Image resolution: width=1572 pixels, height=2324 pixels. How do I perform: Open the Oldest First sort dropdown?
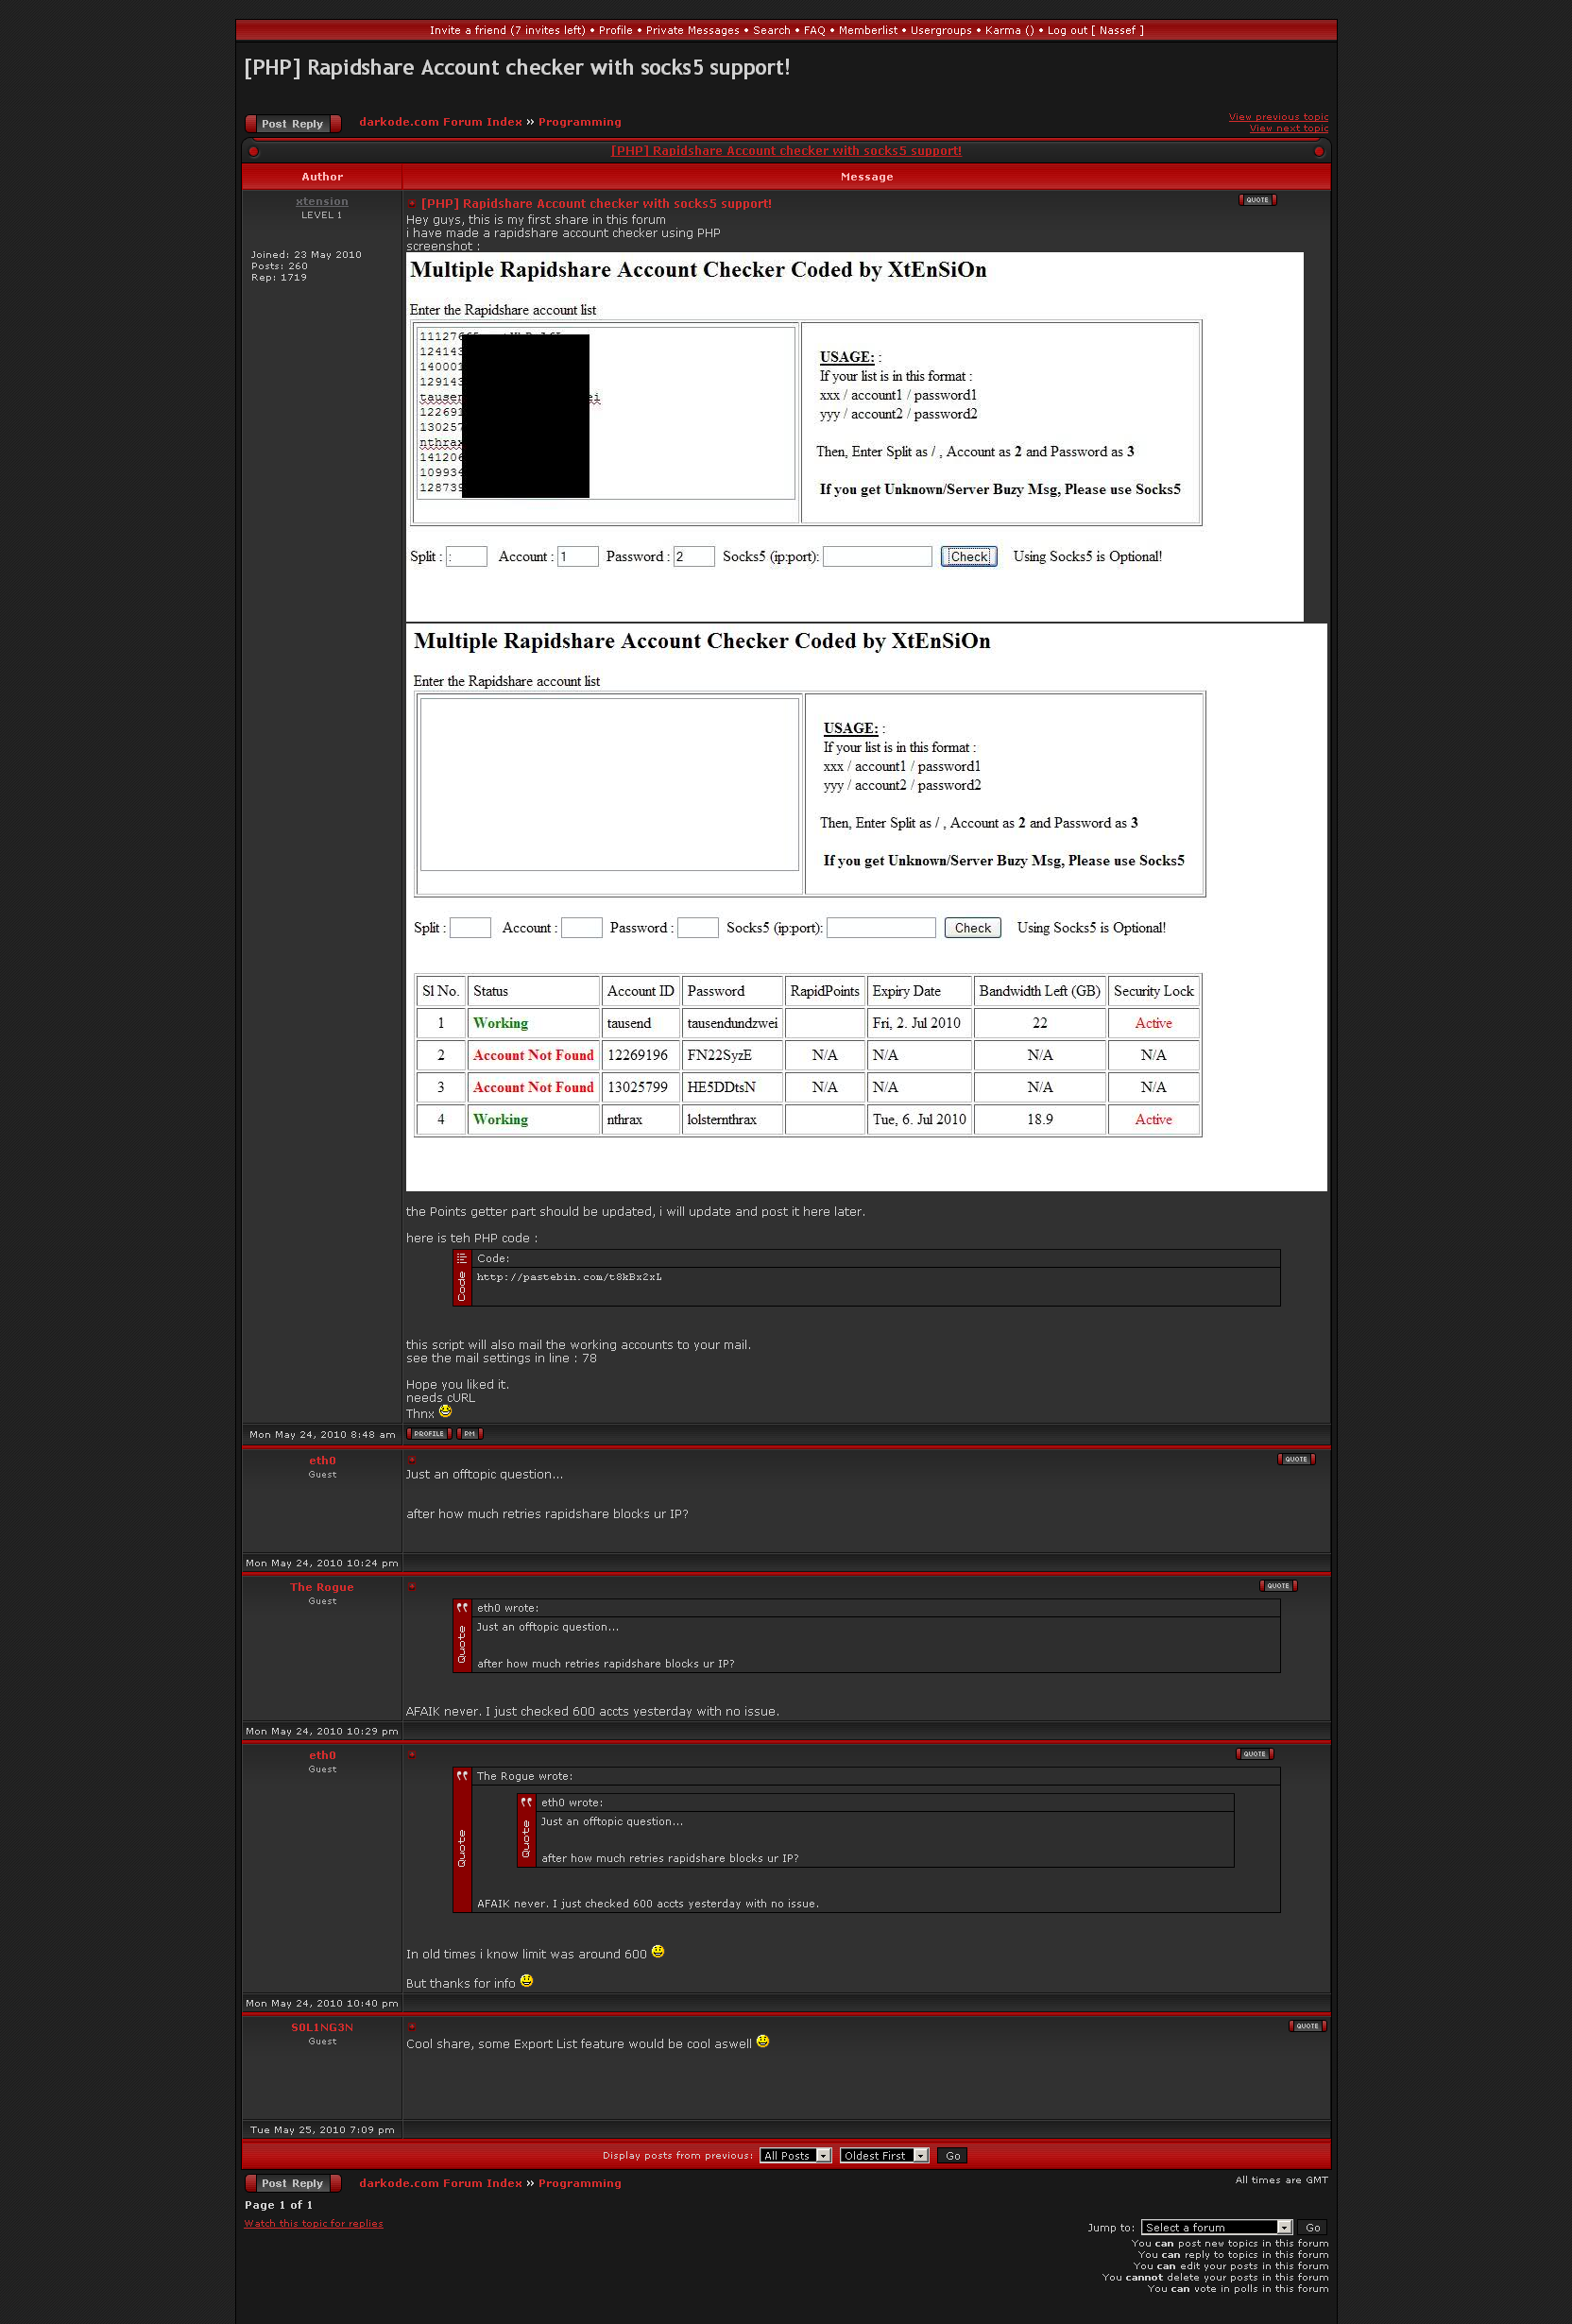(884, 2155)
